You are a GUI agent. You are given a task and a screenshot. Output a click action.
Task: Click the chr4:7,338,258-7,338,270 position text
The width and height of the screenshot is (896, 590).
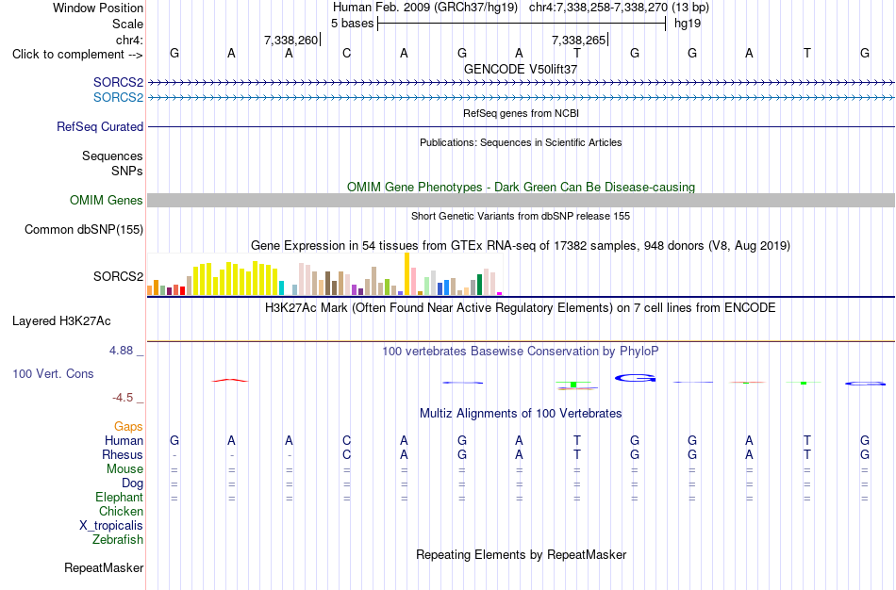point(619,8)
